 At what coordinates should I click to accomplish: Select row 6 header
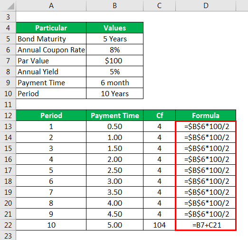point(8,50)
